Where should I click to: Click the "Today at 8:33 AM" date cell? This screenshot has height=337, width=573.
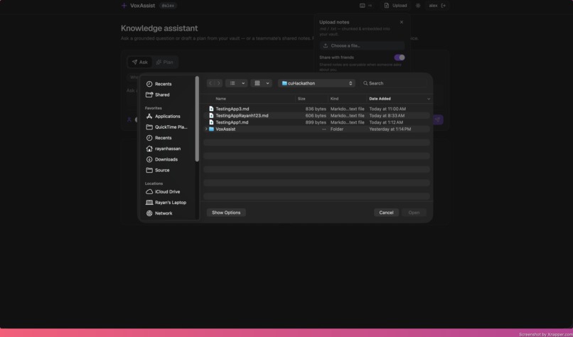(x=387, y=115)
